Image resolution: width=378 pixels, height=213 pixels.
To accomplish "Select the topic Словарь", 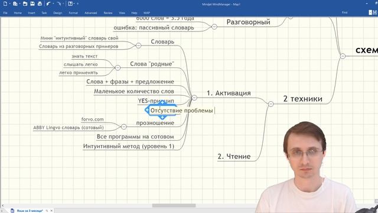I will [162, 41].
